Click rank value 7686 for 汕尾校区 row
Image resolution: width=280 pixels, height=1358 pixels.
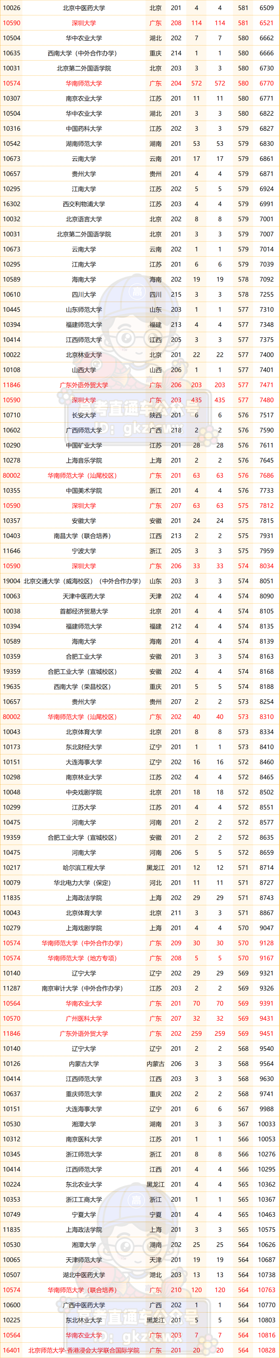(266, 476)
